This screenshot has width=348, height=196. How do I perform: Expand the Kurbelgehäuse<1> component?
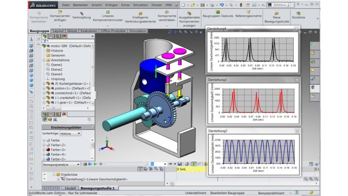tap(44, 84)
